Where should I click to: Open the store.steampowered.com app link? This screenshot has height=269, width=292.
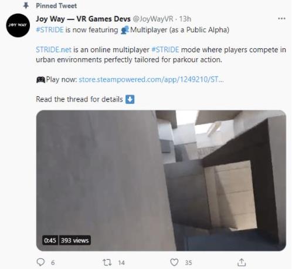coord(151,80)
